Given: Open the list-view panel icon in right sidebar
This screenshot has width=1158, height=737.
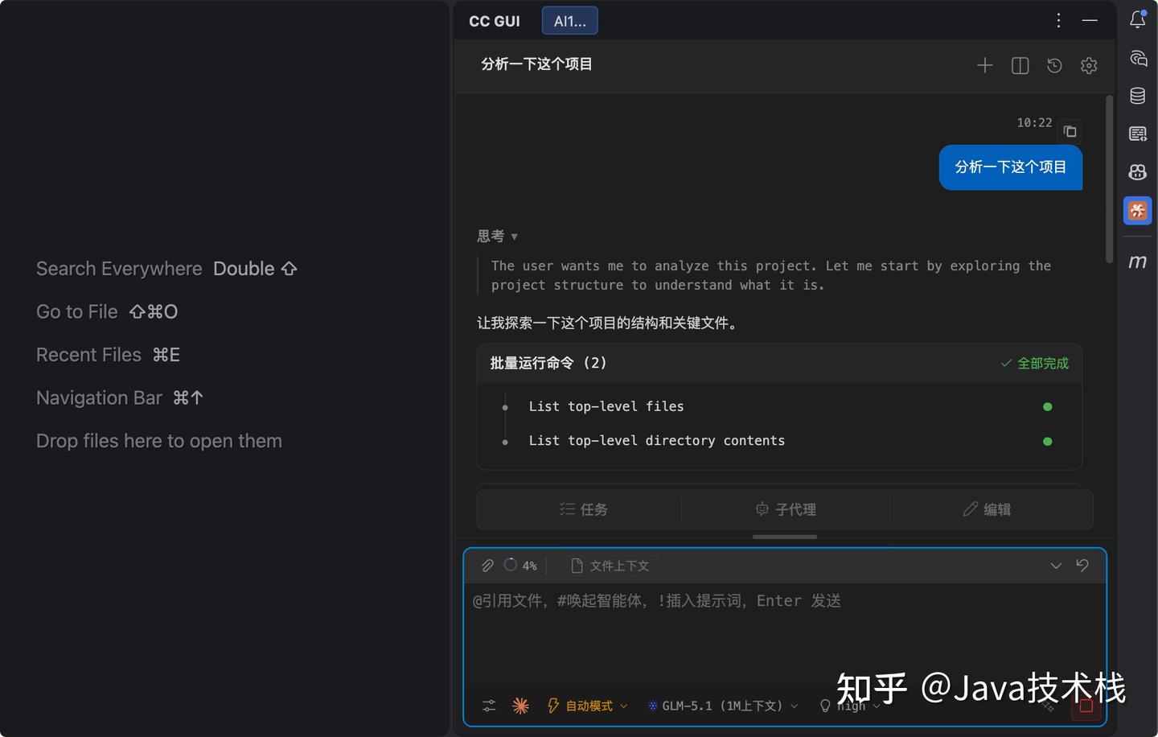Looking at the screenshot, I should pos(1137,134).
